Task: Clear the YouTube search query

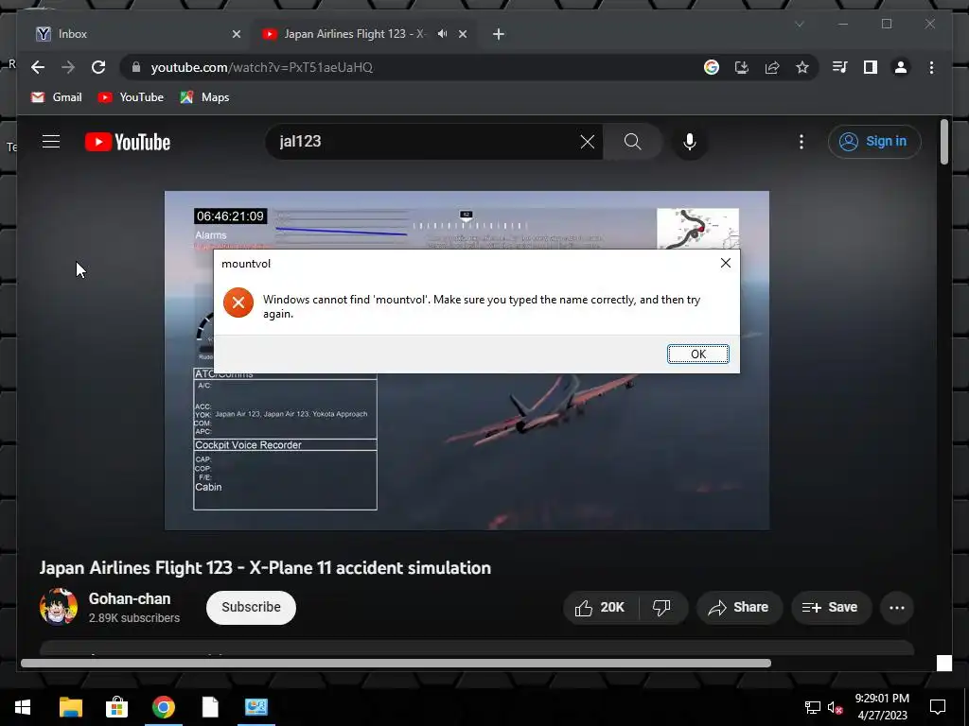Action: tap(587, 142)
